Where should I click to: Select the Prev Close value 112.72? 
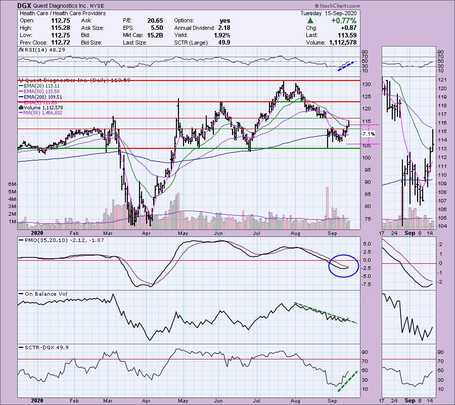60,43
